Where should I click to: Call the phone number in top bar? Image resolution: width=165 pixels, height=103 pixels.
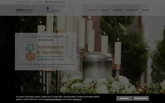click(x=38, y=2)
